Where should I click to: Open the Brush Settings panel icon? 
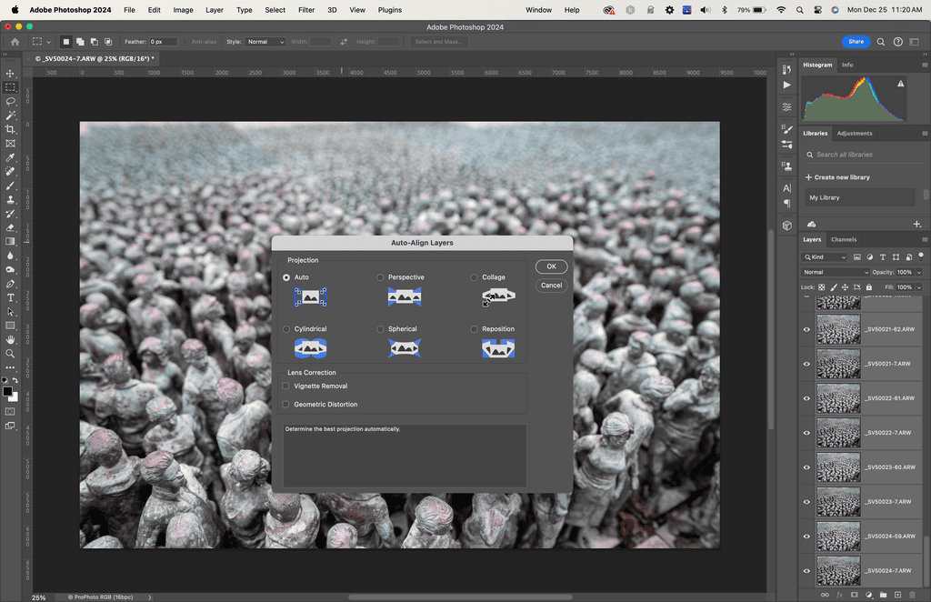[x=786, y=129]
